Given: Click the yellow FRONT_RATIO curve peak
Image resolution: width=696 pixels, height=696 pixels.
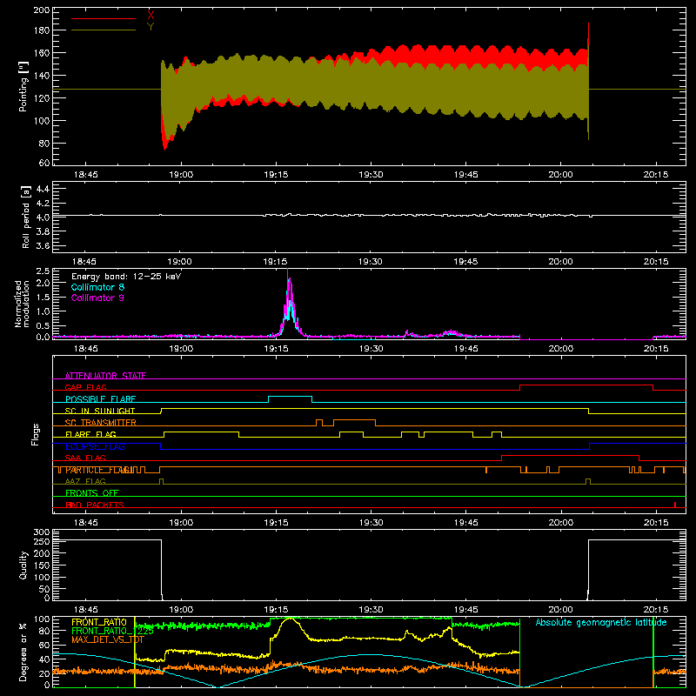Looking at the screenshot, I should [290, 619].
